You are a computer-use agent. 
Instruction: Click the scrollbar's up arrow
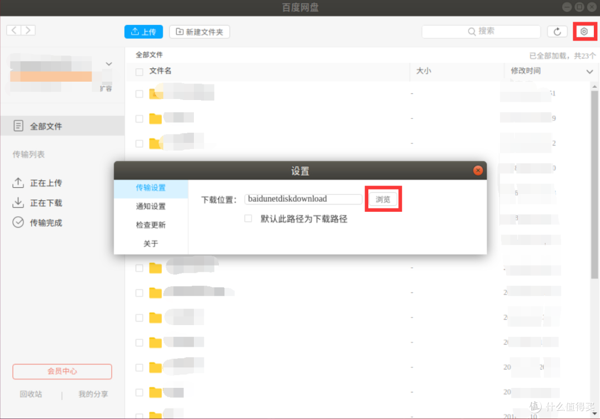(594, 87)
